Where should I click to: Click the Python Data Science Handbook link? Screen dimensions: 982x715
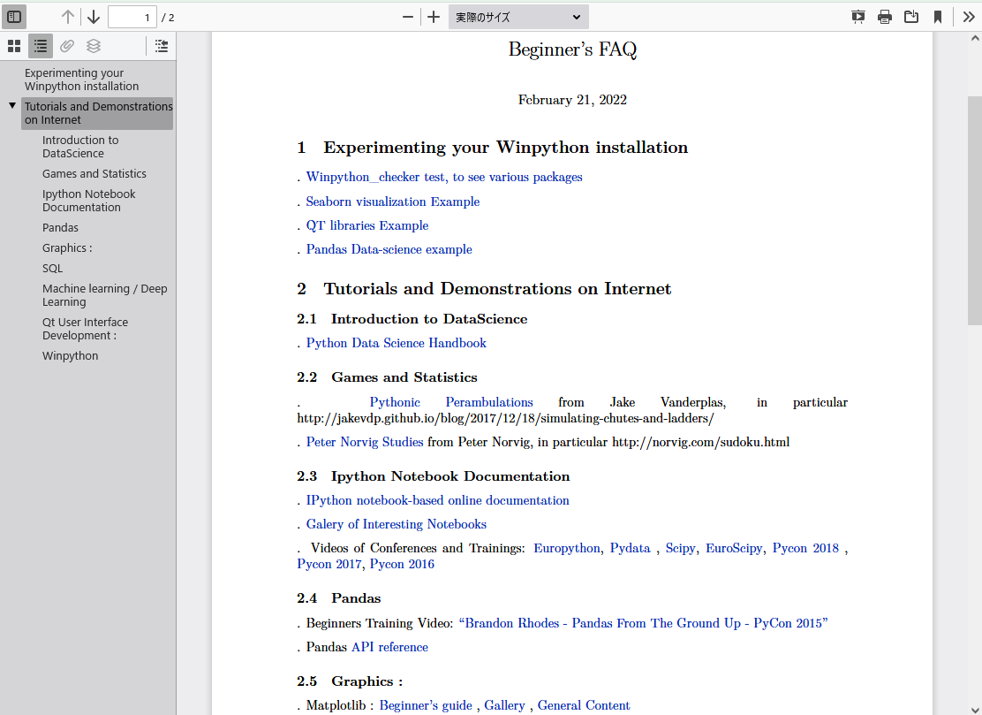pos(396,343)
